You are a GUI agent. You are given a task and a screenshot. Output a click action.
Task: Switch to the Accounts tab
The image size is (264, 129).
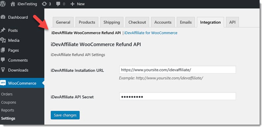point(163,22)
